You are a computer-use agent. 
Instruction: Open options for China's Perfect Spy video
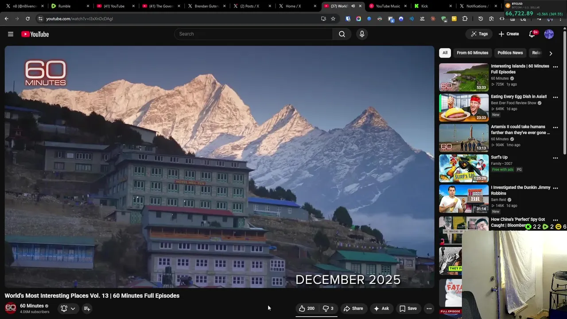[x=555, y=220]
